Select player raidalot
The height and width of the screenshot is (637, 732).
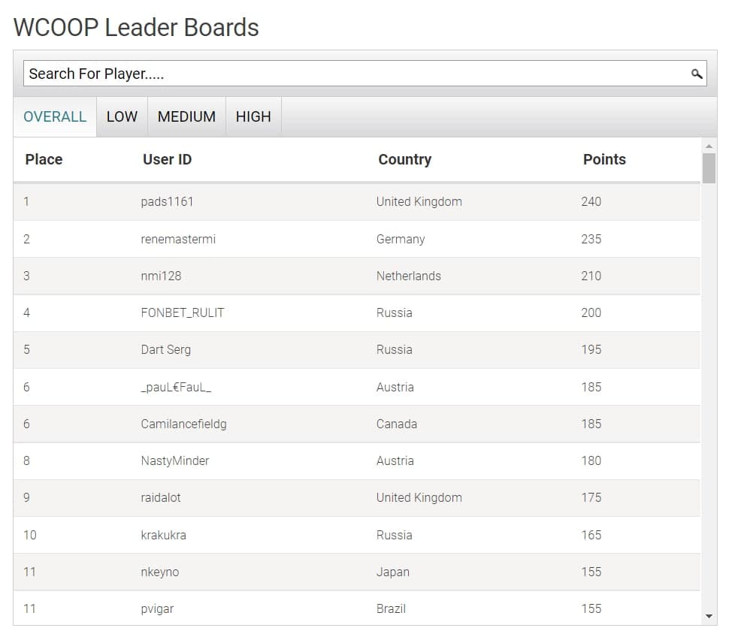tap(161, 497)
